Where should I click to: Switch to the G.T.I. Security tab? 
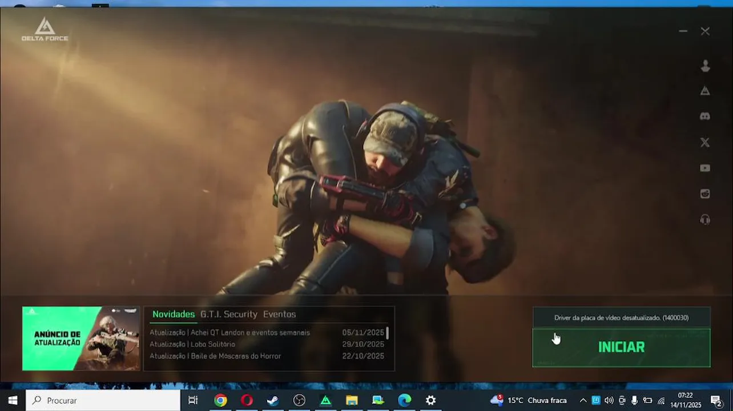tap(228, 314)
